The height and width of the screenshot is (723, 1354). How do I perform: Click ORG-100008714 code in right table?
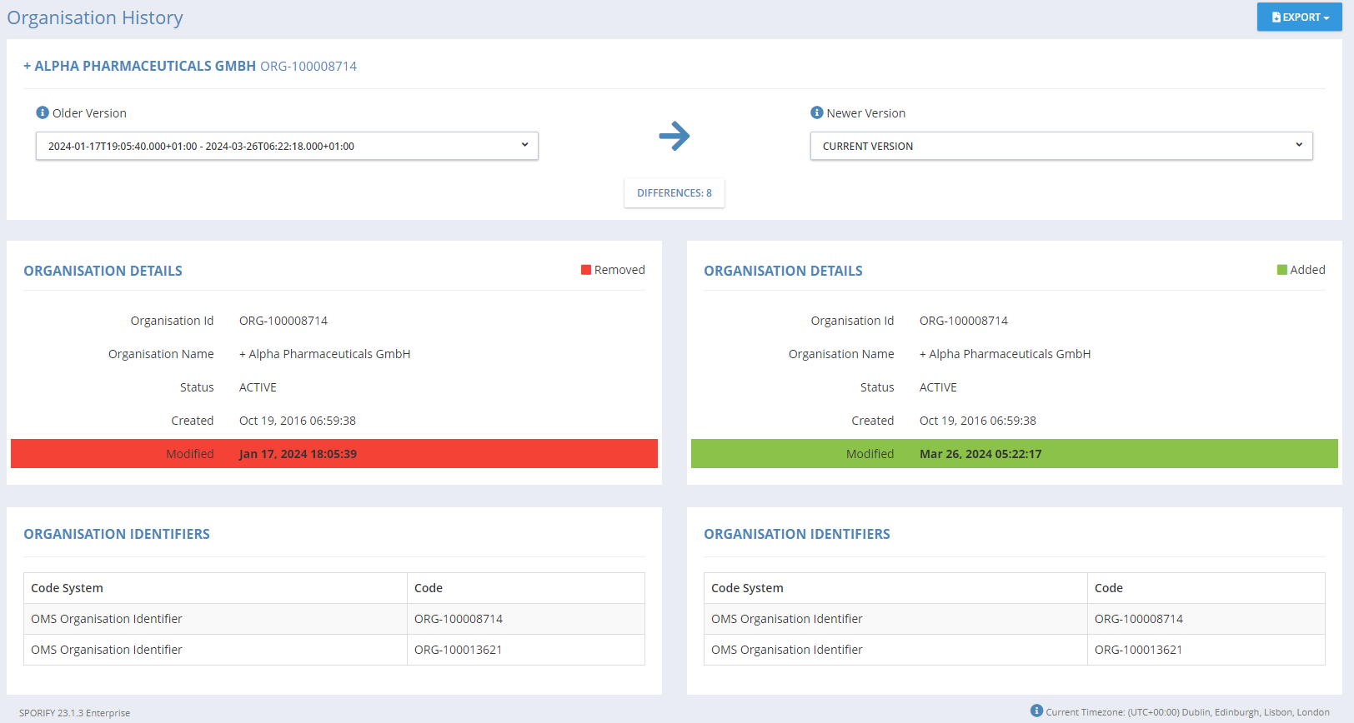[x=1139, y=619]
